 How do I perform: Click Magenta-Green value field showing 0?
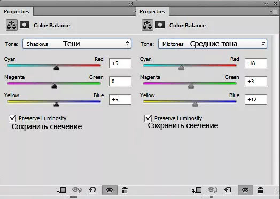(x=120, y=81)
